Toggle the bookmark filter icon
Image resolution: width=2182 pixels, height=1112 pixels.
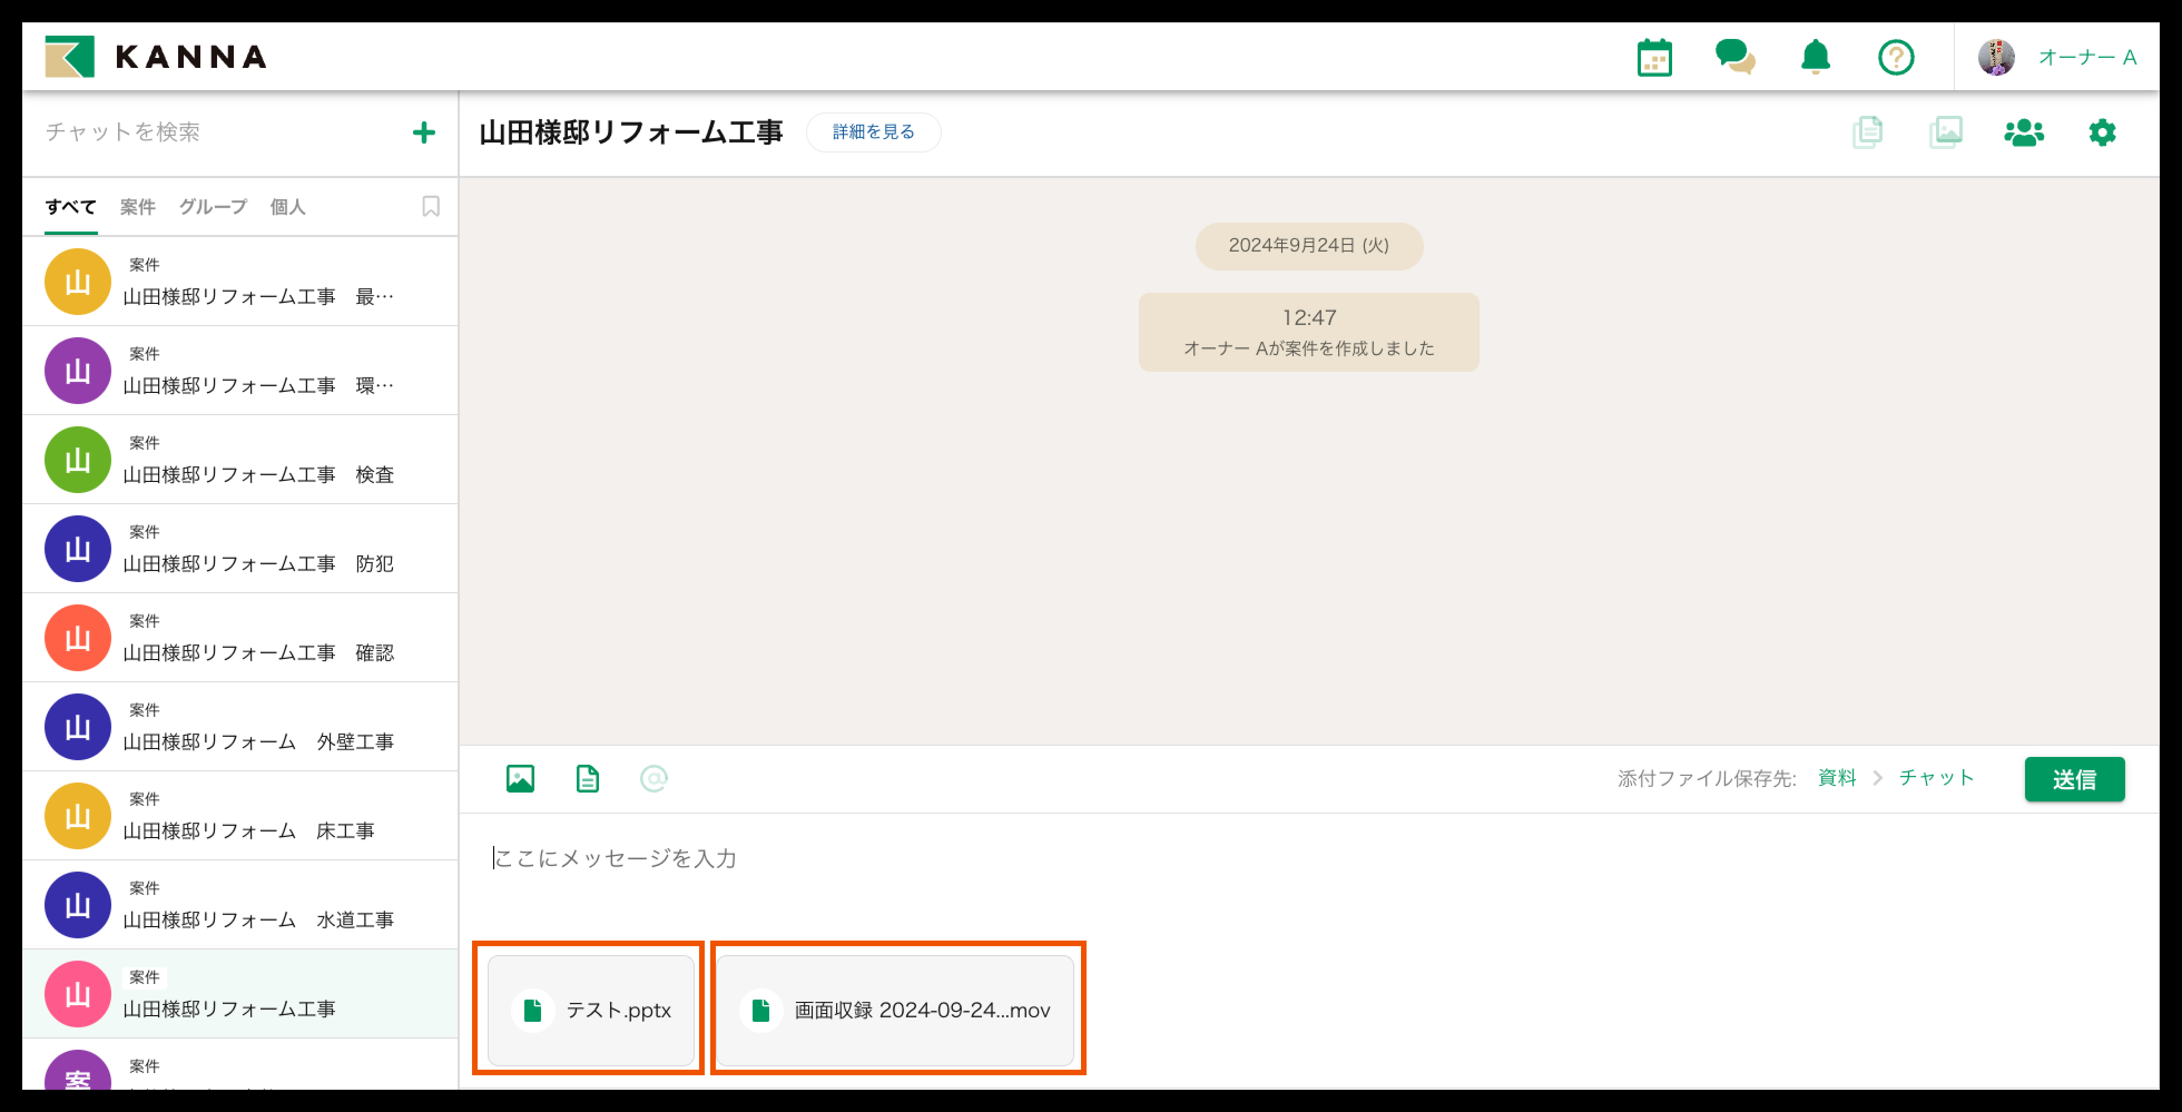(x=430, y=206)
